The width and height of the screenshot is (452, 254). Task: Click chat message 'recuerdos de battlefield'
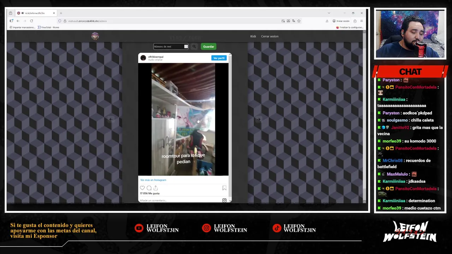tap(404, 164)
